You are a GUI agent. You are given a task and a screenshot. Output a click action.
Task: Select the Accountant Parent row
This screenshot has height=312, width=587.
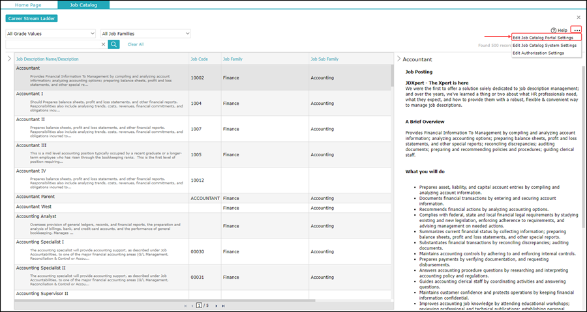[x=202, y=198]
